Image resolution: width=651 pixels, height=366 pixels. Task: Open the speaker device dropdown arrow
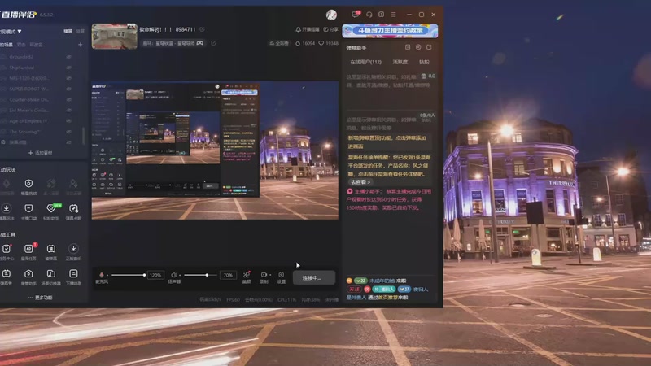coord(180,275)
